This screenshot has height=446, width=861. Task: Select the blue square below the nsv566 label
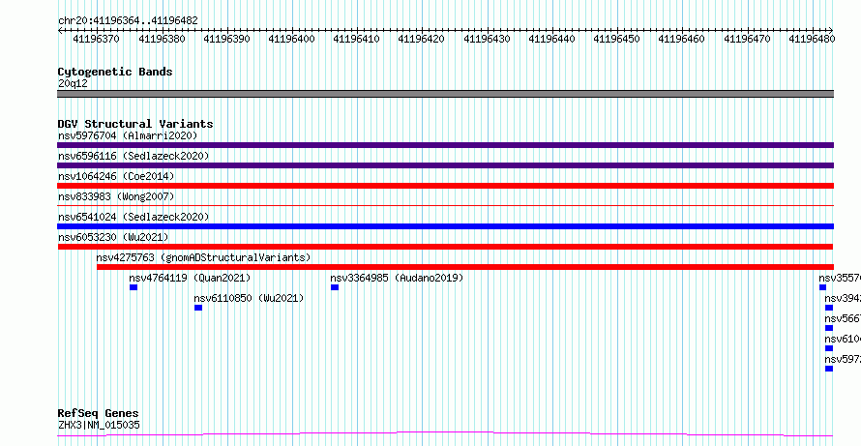(x=829, y=328)
